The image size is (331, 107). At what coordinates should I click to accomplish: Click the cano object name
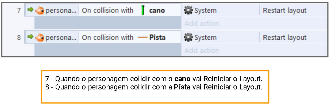(157, 11)
